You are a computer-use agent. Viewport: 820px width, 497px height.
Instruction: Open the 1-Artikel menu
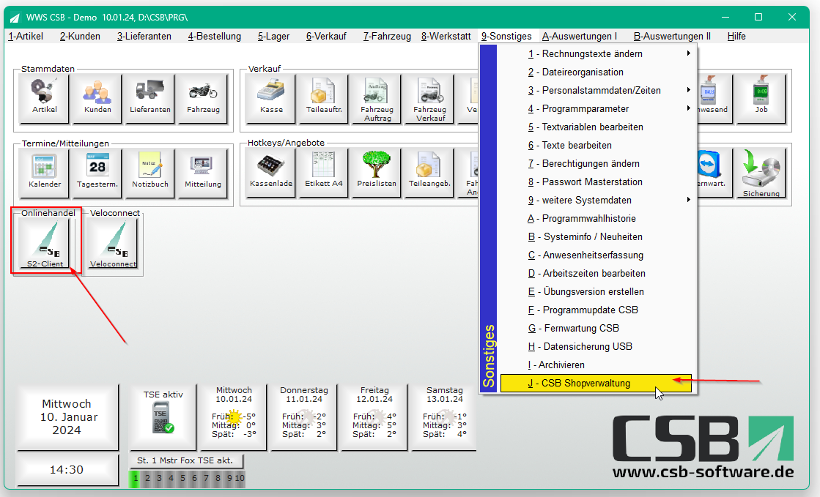[x=26, y=36]
